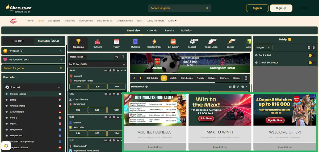
Task: Collapse the Sat 13 Sep 2025 group
Action: (124, 64)
